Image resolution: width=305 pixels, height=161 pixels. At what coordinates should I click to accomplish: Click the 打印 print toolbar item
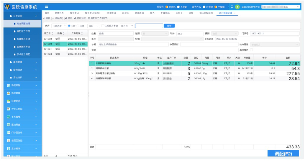(x=69, y=18)
